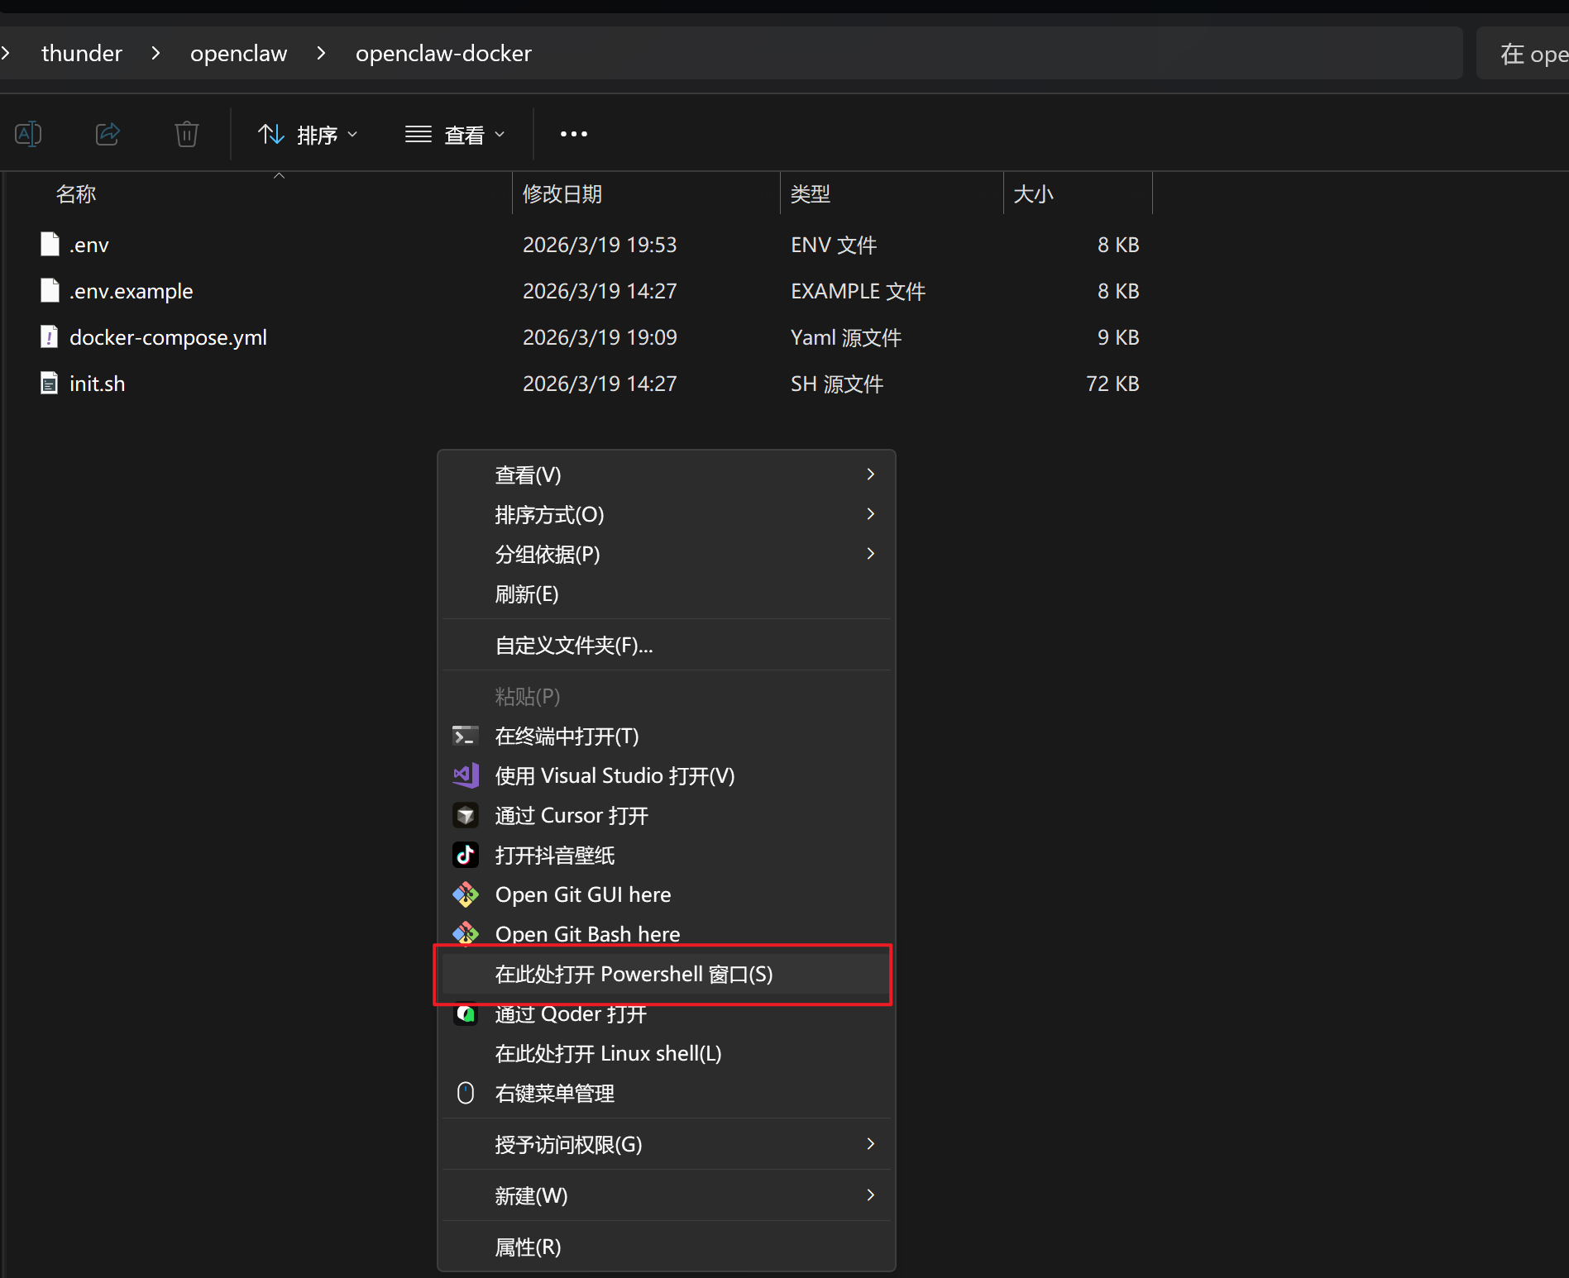
Task: Click the Rename icon in toolbar
Action: coord(29,134)
